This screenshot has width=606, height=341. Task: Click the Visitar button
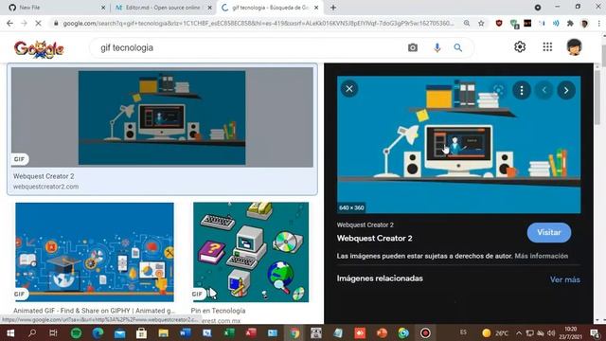coord(549,233)
